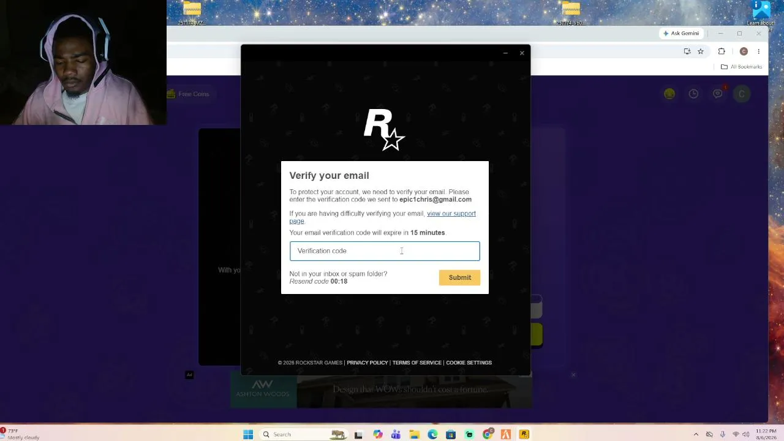This screenshot has width=784, height=441.
Task: Bookmark this page with the star icon
Action: pos(701,51)
